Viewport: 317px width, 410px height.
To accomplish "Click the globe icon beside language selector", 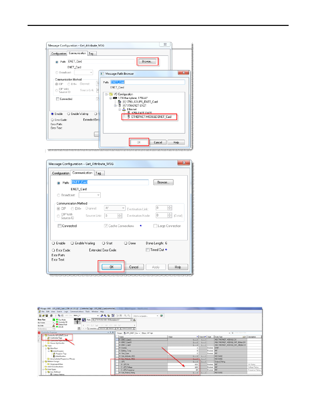I will click(161, 315).
